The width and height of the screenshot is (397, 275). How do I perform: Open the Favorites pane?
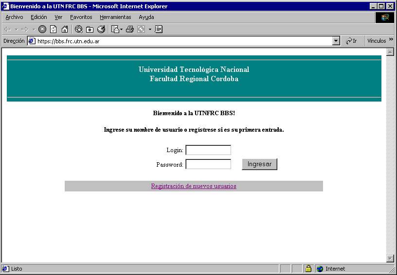[x=90, y=30]
